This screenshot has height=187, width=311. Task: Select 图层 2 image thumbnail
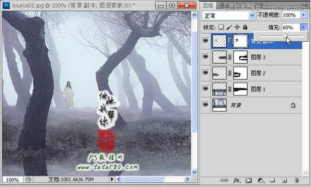coord(219,73)
